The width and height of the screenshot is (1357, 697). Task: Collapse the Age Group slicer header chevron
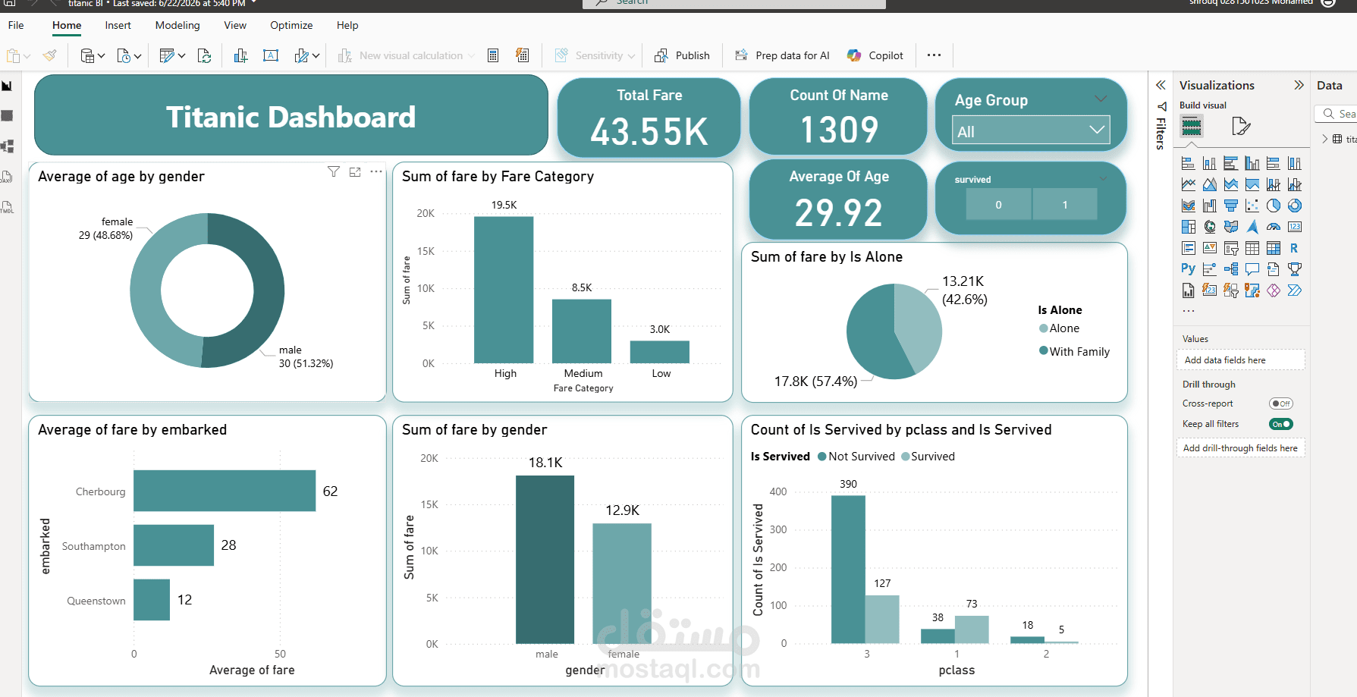1101,99
